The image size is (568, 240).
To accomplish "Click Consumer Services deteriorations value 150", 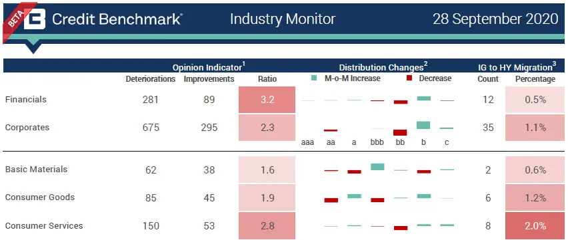I will 150,226.
